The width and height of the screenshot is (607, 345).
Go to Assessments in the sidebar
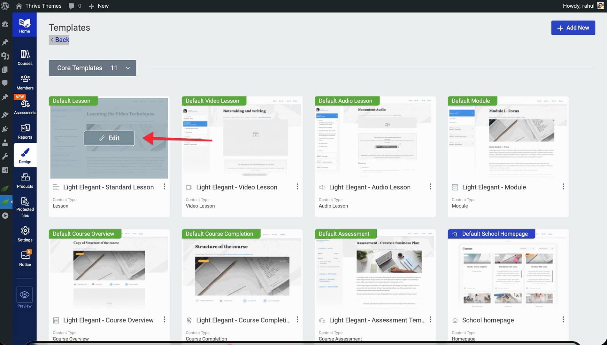tap(25, 107)
